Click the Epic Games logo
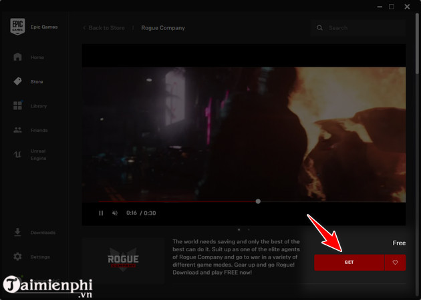Image resolution: width=421 pixels, height=300 pixels. click(x=17, y=27)
